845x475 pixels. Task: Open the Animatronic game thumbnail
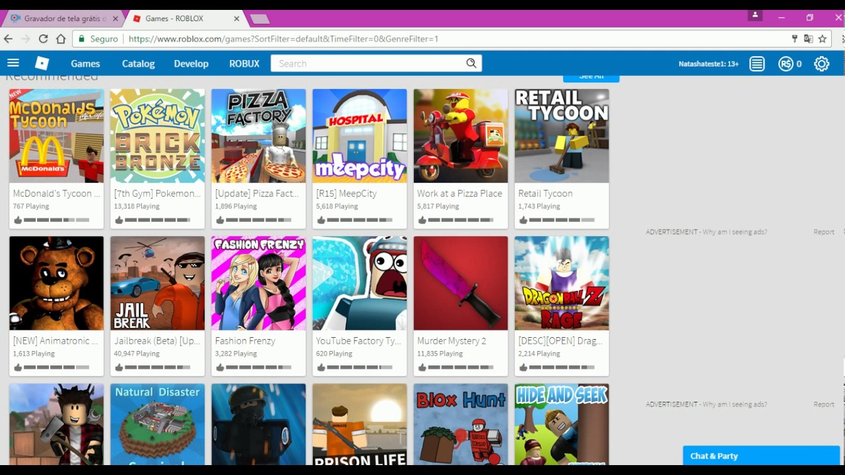pos(56,283)
